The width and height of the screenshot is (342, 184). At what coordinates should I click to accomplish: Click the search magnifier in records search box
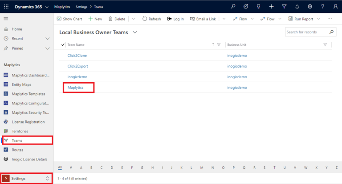click(x=331, y=32)
